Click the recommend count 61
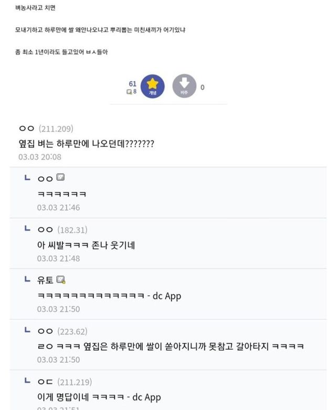Screen dimensions: 336x410 click(132, 84)
